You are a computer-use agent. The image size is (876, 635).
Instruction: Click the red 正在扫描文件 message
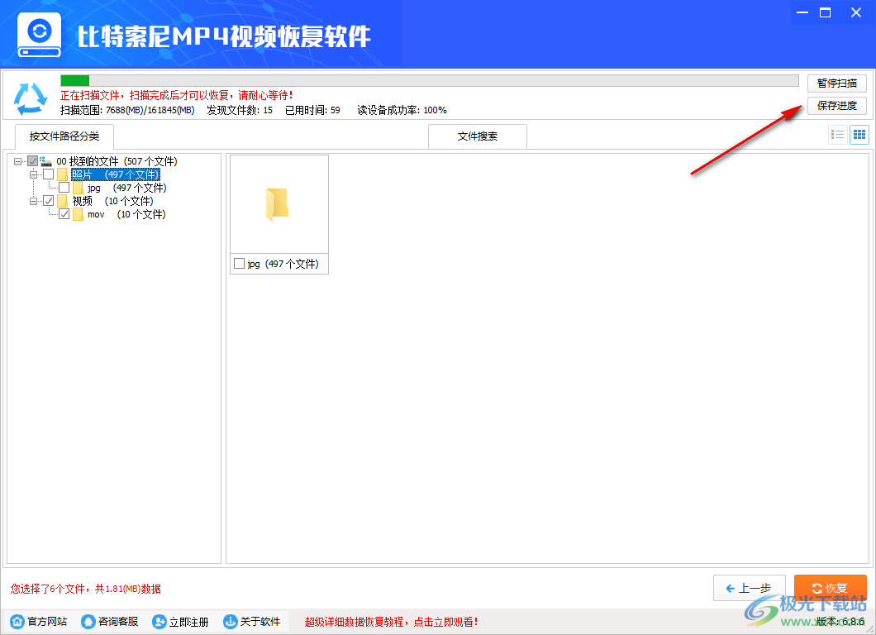pyautogui.click(x=177, y=96)
